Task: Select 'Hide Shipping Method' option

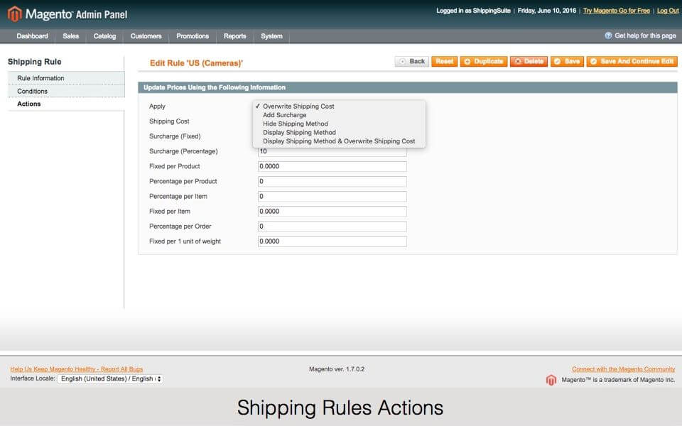Action: click(339, 124)
